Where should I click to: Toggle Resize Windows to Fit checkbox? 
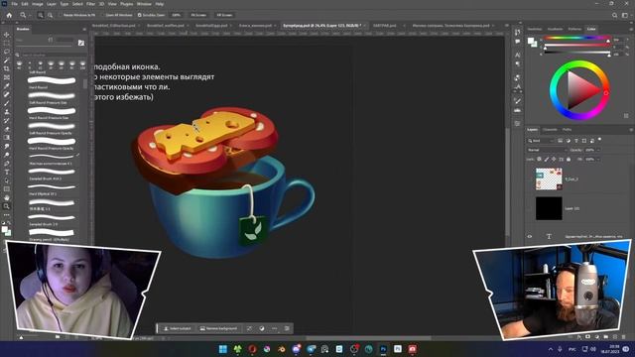pyautogui.click(x=60, y=15)
